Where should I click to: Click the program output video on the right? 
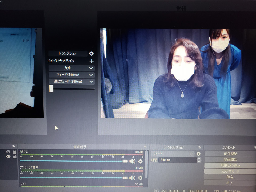tap(178, 74)
